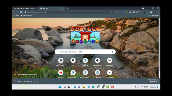Open a new tab with the plus button
Viewport: 172px width, 96px height.
click(67, 8)
